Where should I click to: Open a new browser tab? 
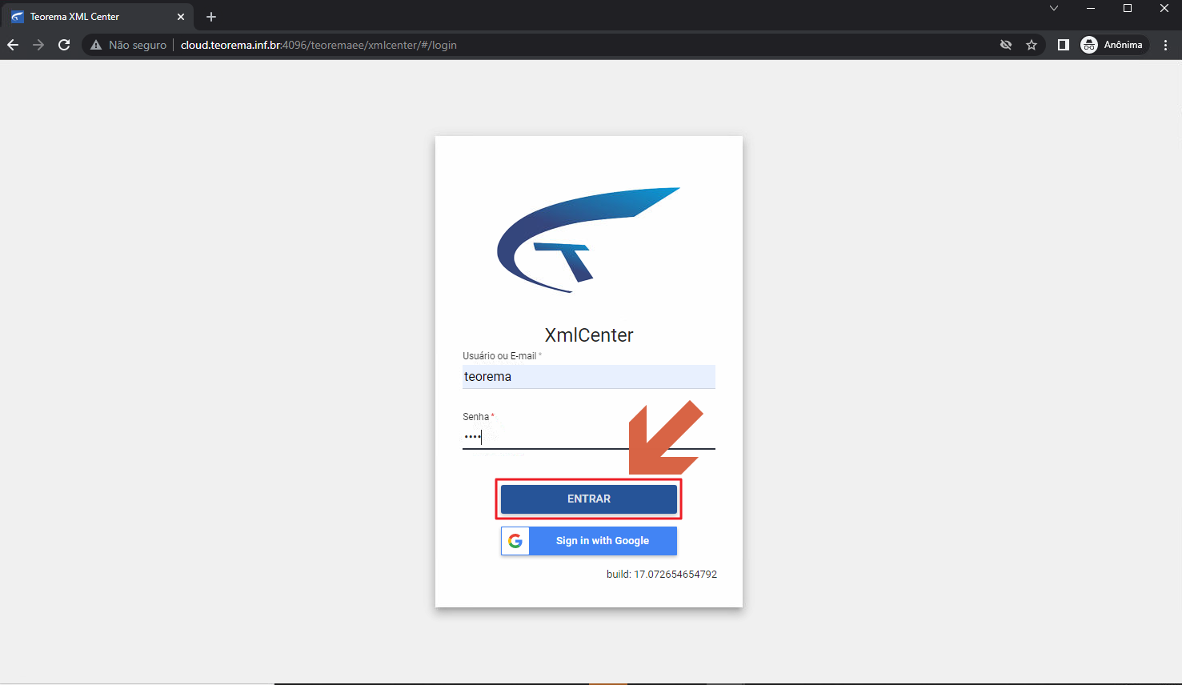click(211, 17)
